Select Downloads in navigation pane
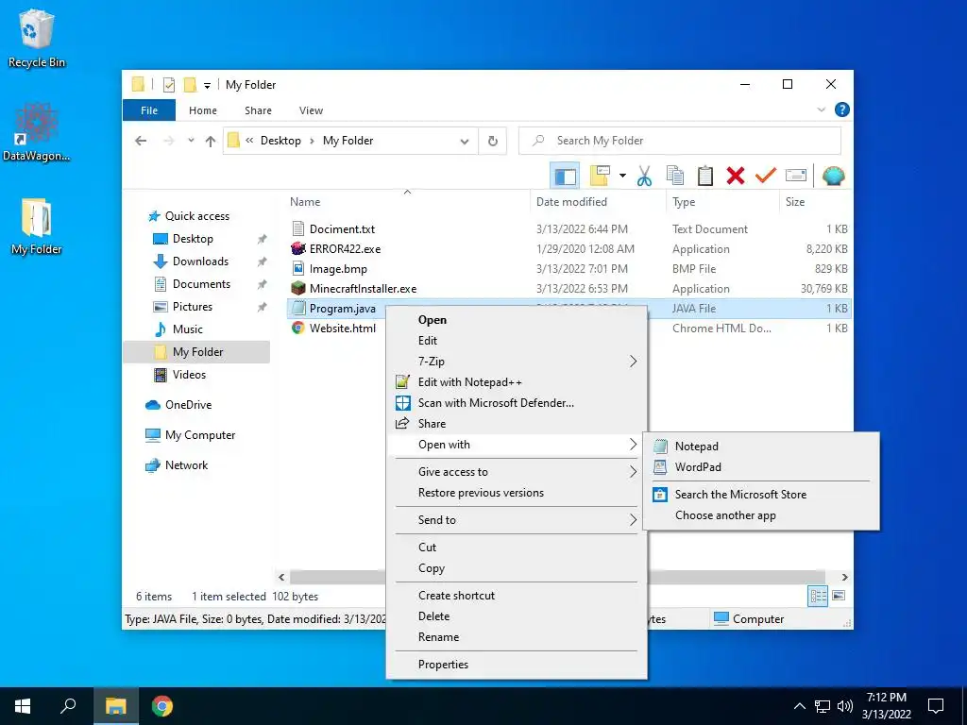 point(200,261)
